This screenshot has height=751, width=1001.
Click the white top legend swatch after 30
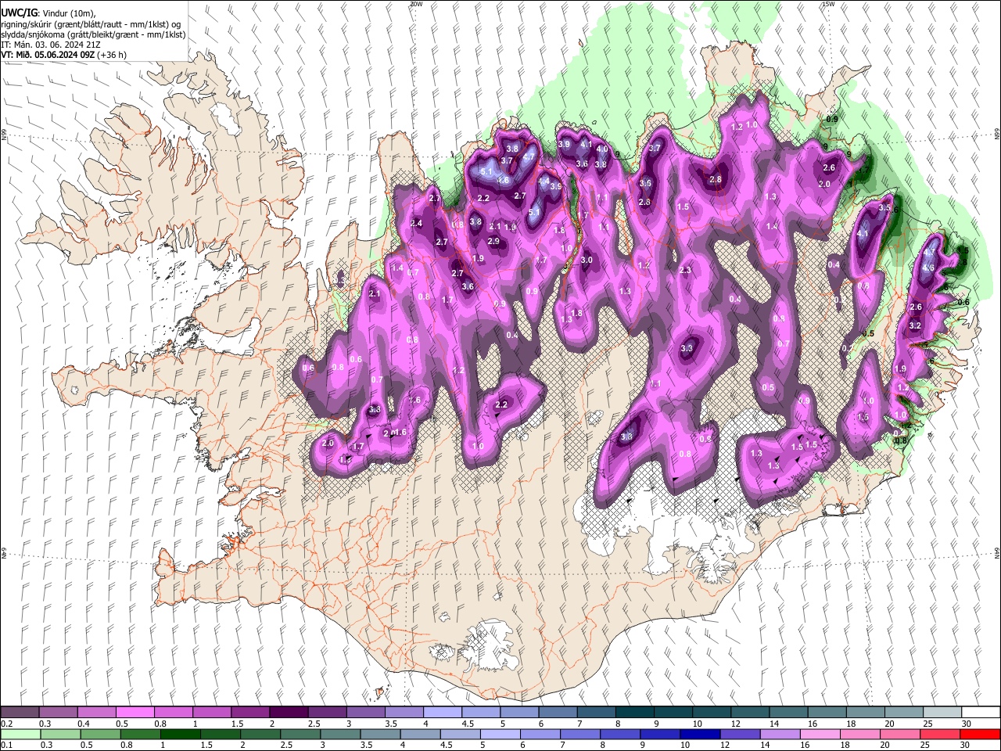coord(979,713)
